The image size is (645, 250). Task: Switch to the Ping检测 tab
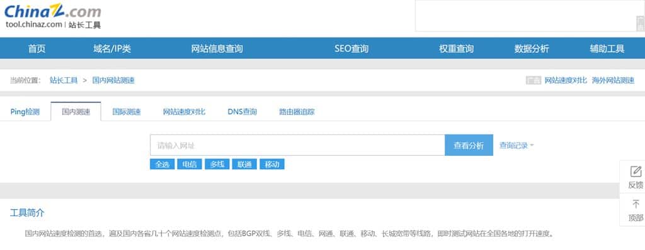pyautogui.click(x=25, y=112)
